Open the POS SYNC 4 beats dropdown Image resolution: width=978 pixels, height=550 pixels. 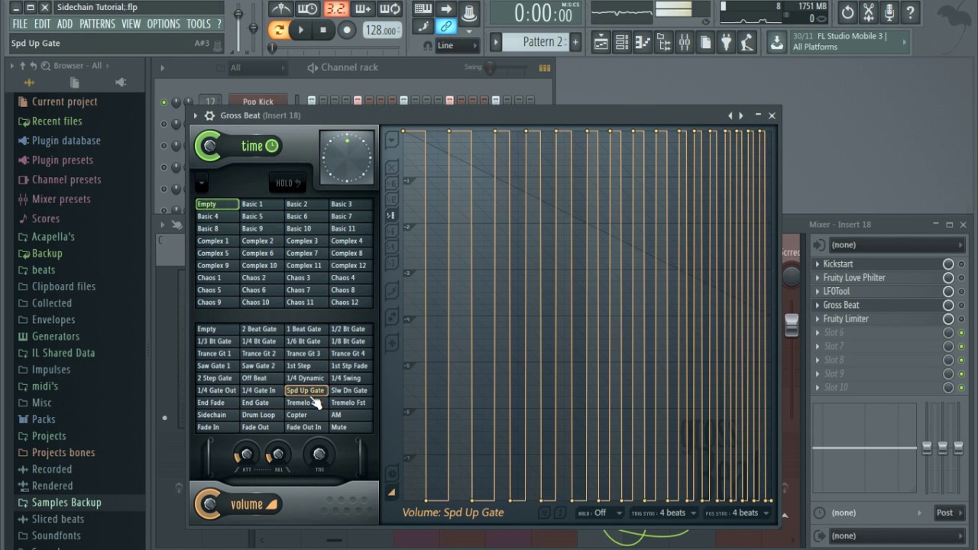(x=738, y=513)
